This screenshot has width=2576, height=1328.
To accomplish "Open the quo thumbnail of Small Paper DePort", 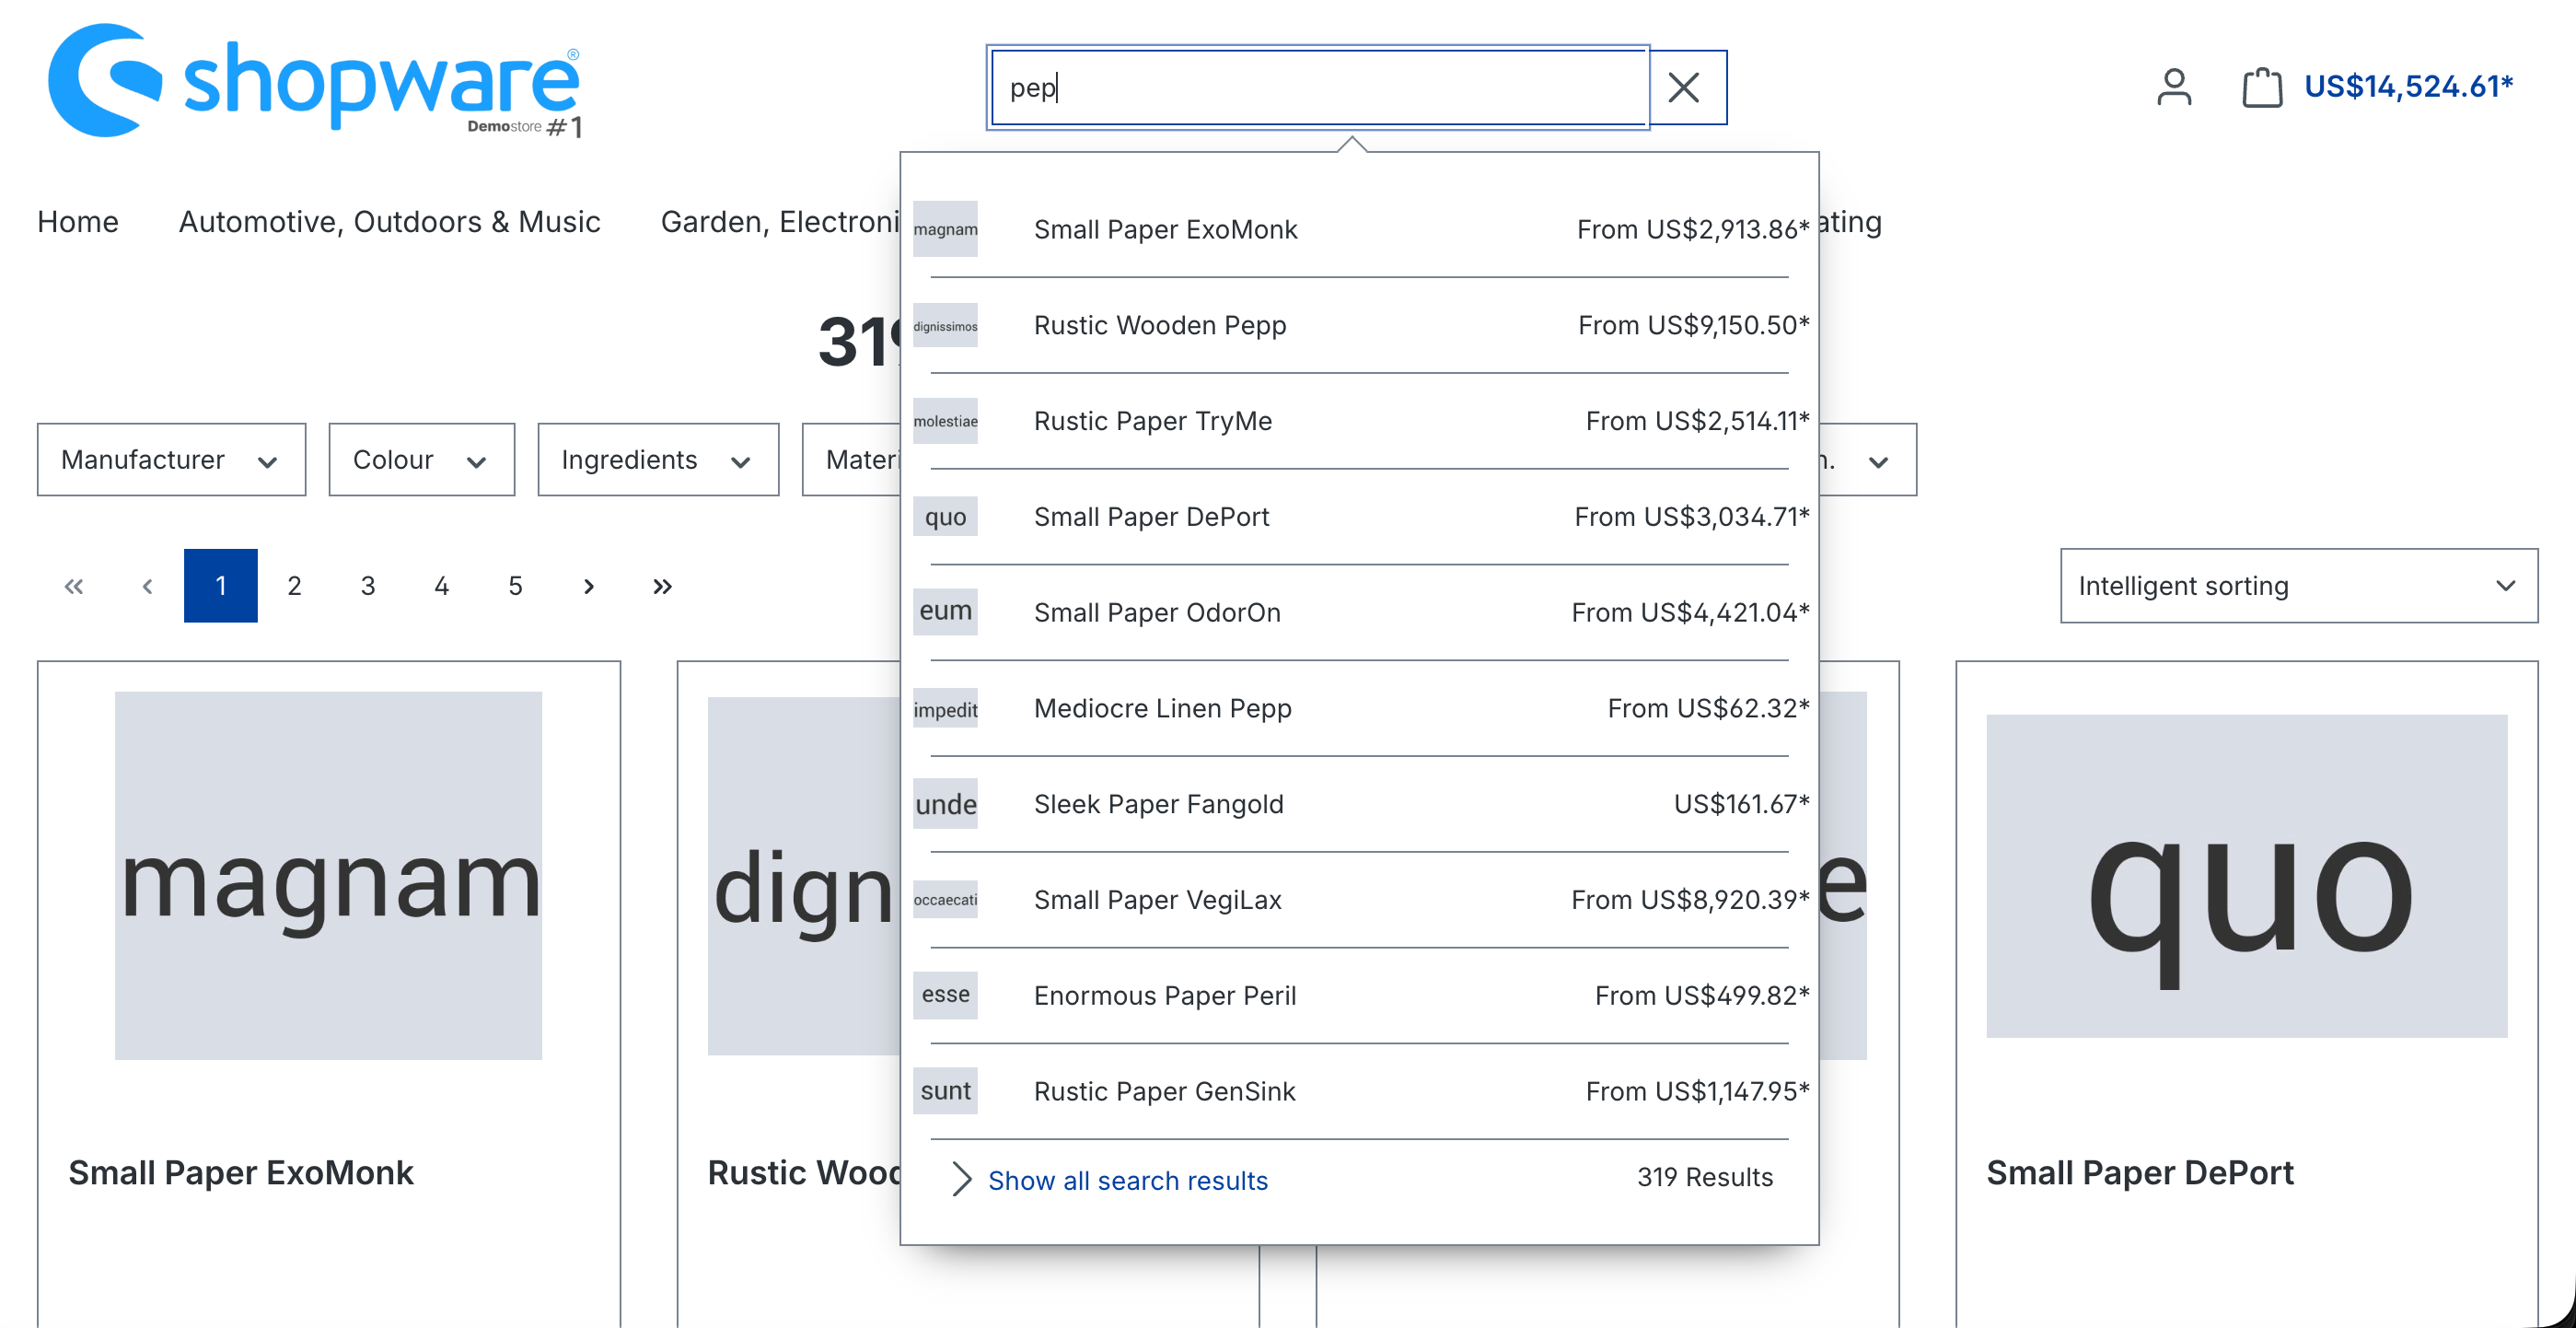I will (945, 517).
